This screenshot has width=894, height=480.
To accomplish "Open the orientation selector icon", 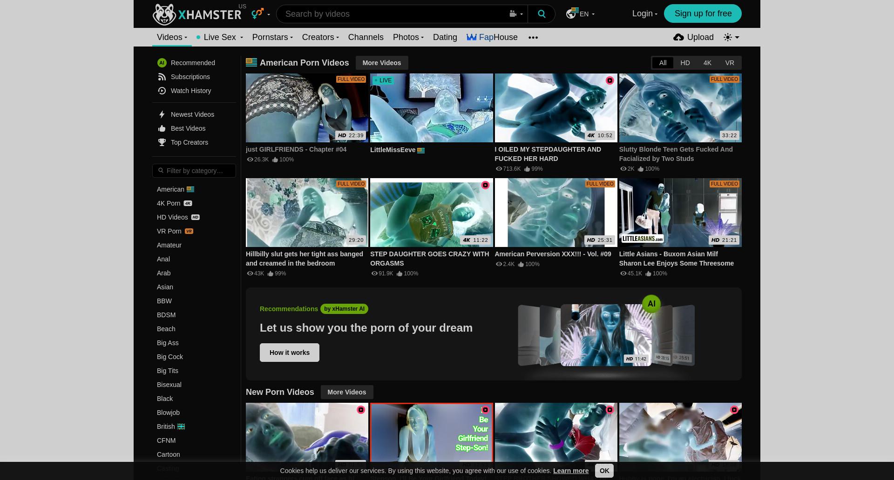I will point(257,14).
